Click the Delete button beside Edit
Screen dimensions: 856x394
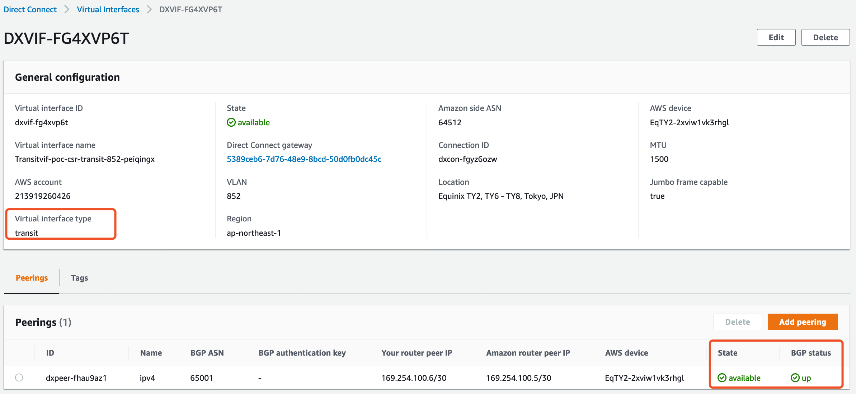pyautogui.click(x=825, y=37)
